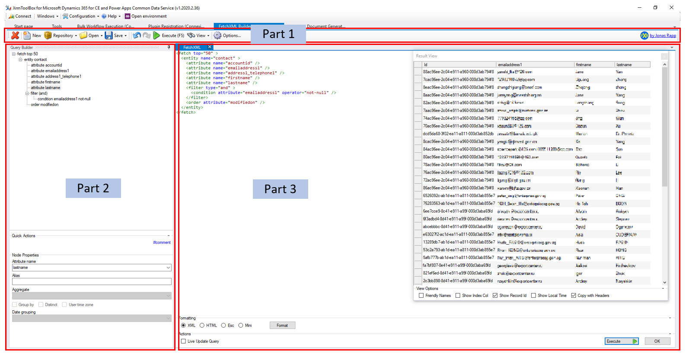Image resolution: width=686 pixels, height=357 pixels.
Task: Sort by the emailaddress1 column header
Action: [x=535, y=64]
